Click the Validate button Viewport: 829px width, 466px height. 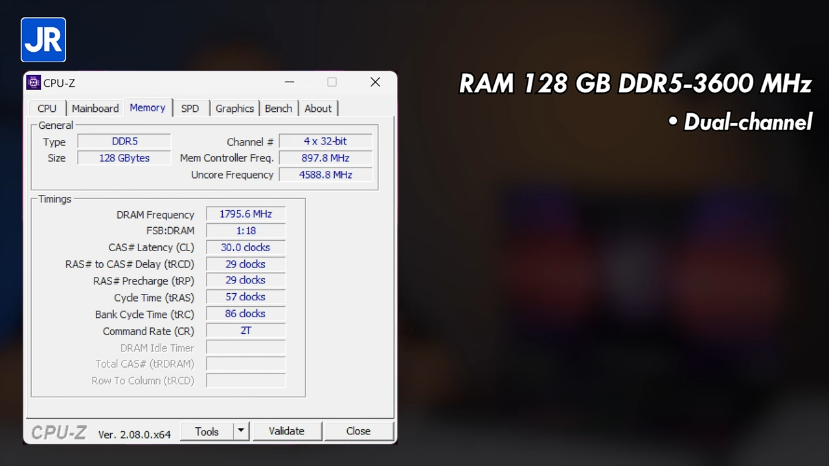point(286,431)
